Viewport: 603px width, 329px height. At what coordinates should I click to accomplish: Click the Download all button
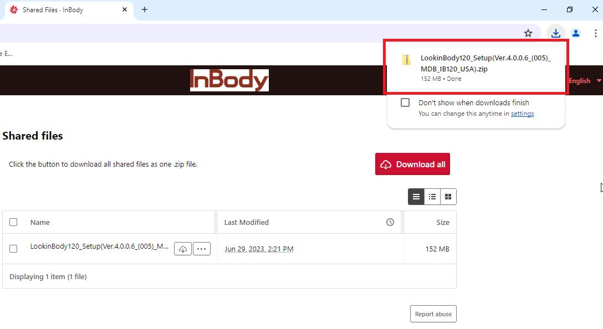tap(412, 164)
